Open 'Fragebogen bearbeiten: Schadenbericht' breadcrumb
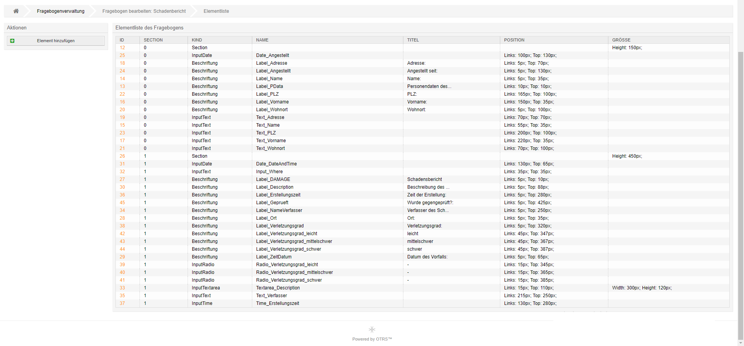The image size is (744, 346). tap(144, 11)
